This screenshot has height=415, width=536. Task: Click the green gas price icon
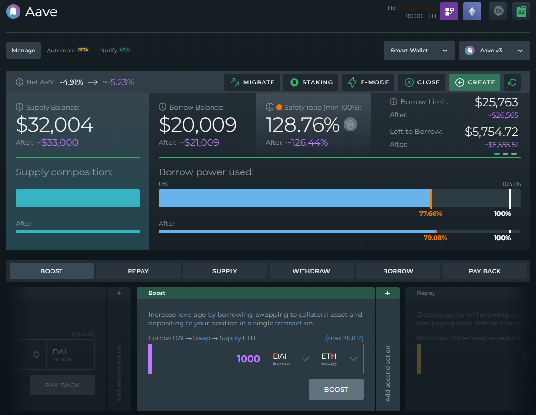pyautogui.click(x=521, y=11)
